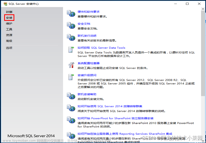The height and width of the screenshot is (143, 206).
Task: Run 安装升级顾问
Action: (x=87, y=75)
